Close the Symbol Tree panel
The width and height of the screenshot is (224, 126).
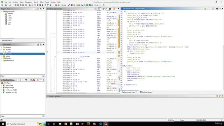(x=43, y=44)
